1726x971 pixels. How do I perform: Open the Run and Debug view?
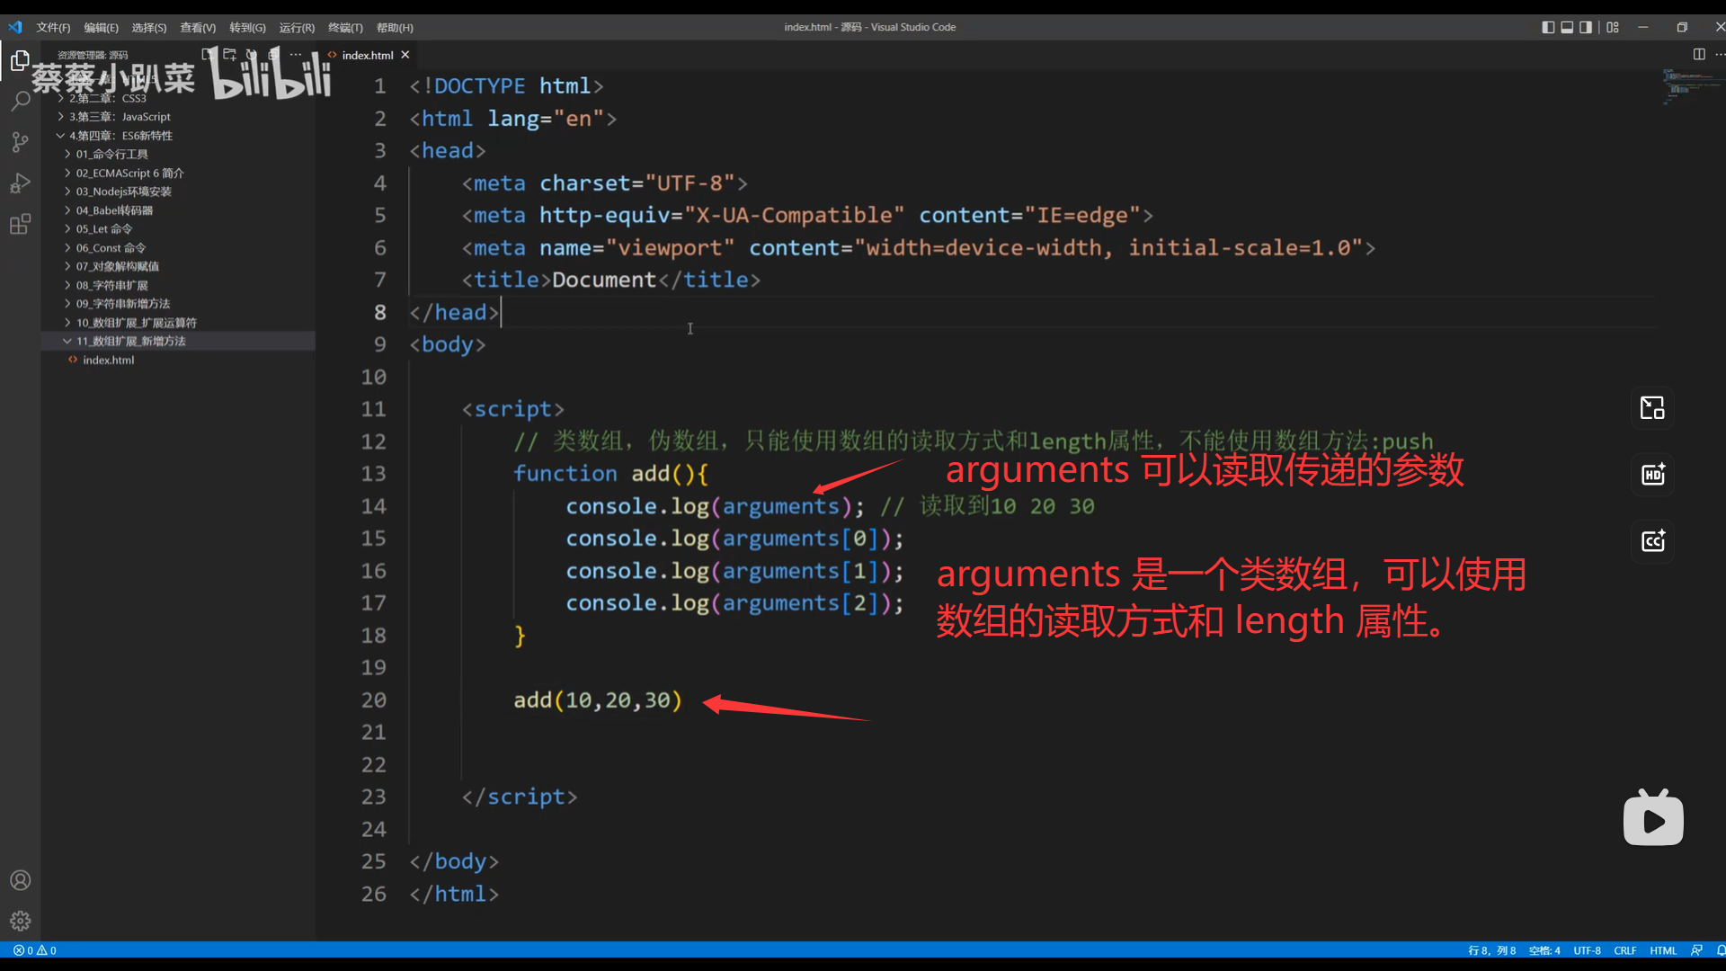click(20, 183)
